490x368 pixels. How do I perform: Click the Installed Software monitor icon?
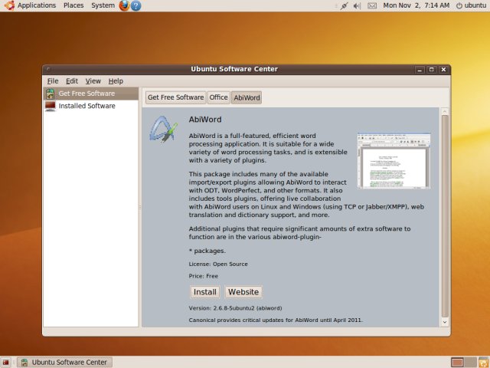pos(50,106)
